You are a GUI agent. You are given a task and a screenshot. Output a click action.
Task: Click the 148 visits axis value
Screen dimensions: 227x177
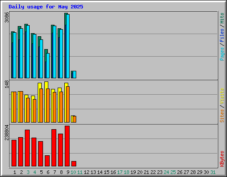pyautogui.click(x=7, y=84)
